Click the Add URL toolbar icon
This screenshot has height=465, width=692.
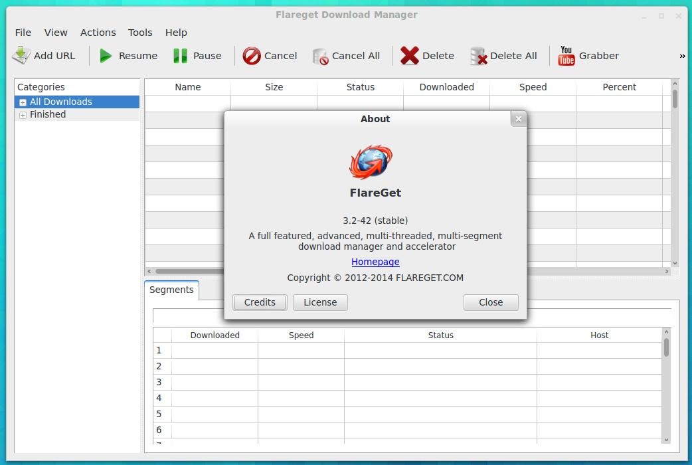click(21, 56)
